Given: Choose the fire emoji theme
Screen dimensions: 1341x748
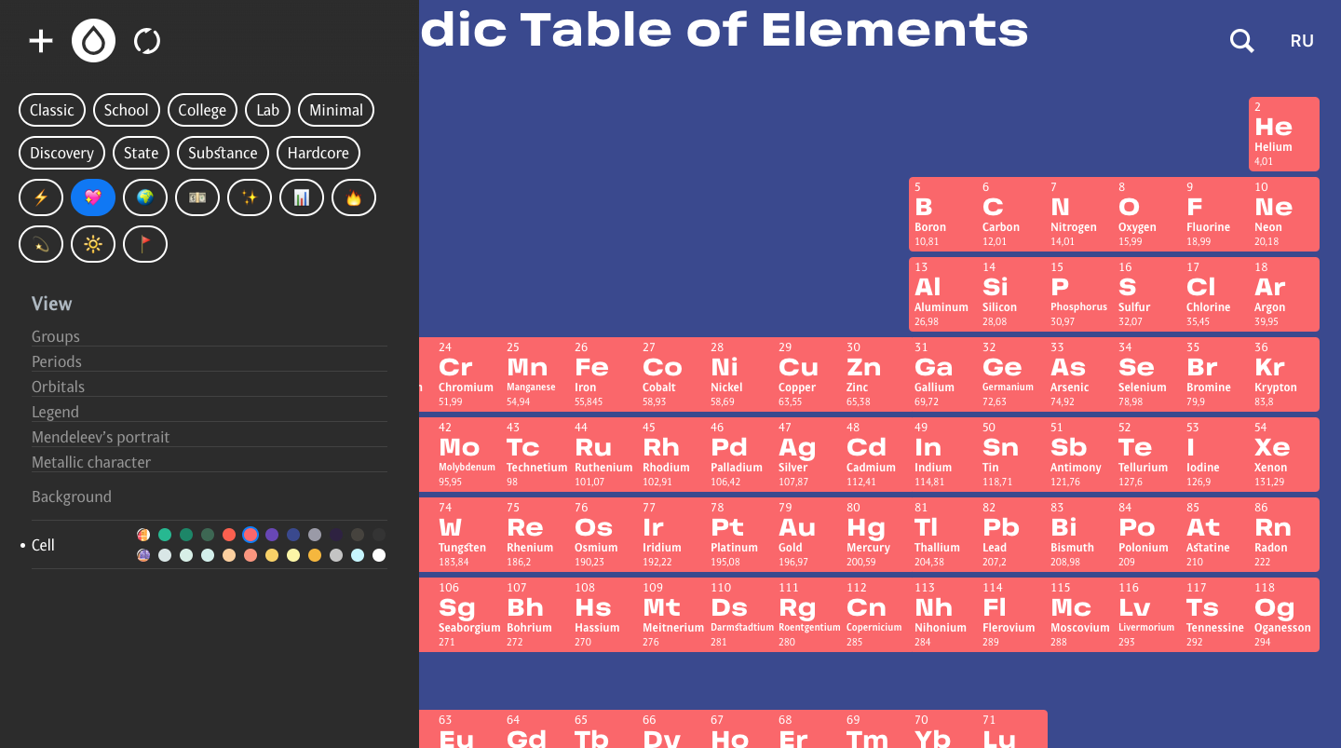Looking at the screenshot, I should coord(354,197).
